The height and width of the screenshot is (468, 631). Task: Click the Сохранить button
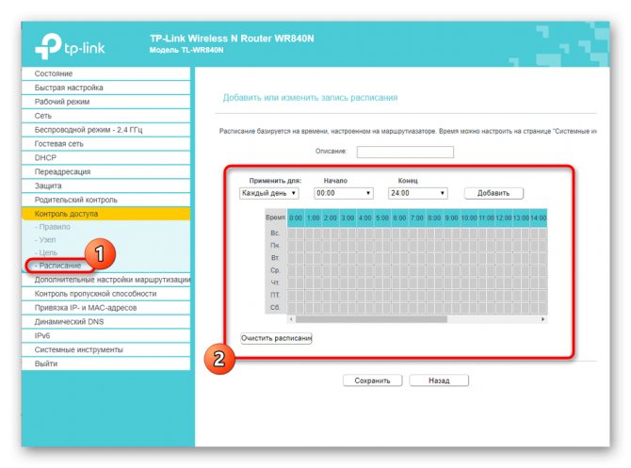coord(372,380)
